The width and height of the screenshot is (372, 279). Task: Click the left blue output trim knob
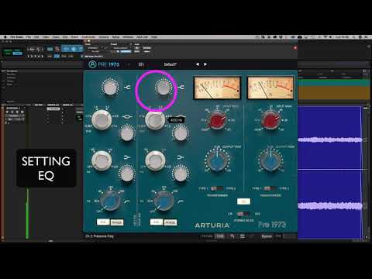(x=217, y=161)
